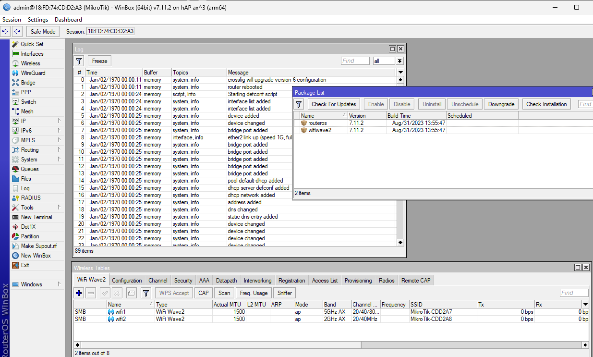Enable wifi1 using the checkmark icon

[105, 293]
